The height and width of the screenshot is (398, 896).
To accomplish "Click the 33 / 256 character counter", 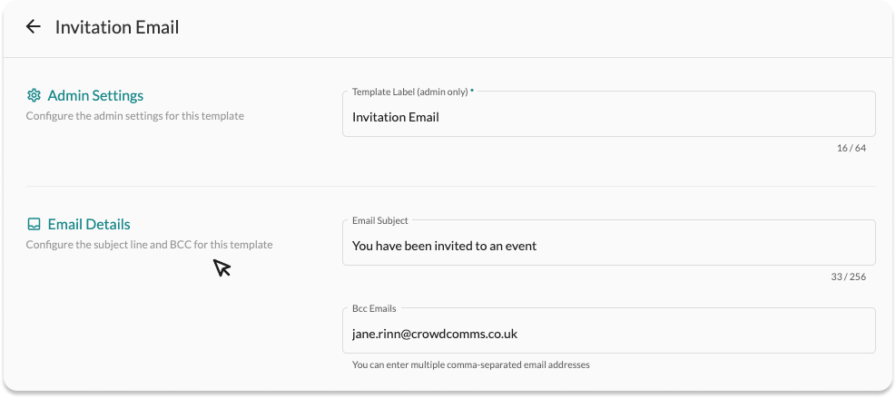I will [851, 277].
